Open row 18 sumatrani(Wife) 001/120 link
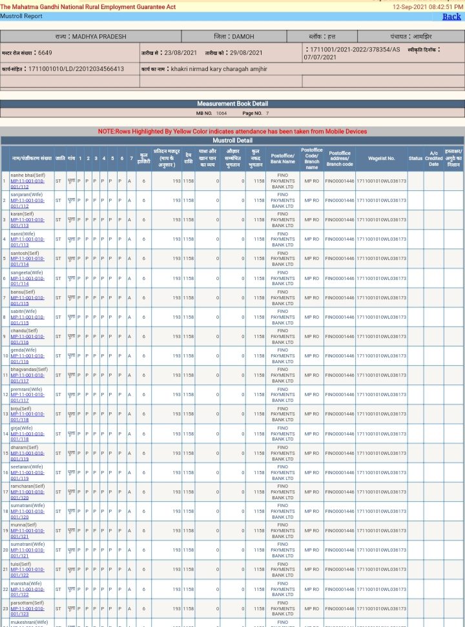The height and width of the screenshot is (627, 465). (27, 514)
